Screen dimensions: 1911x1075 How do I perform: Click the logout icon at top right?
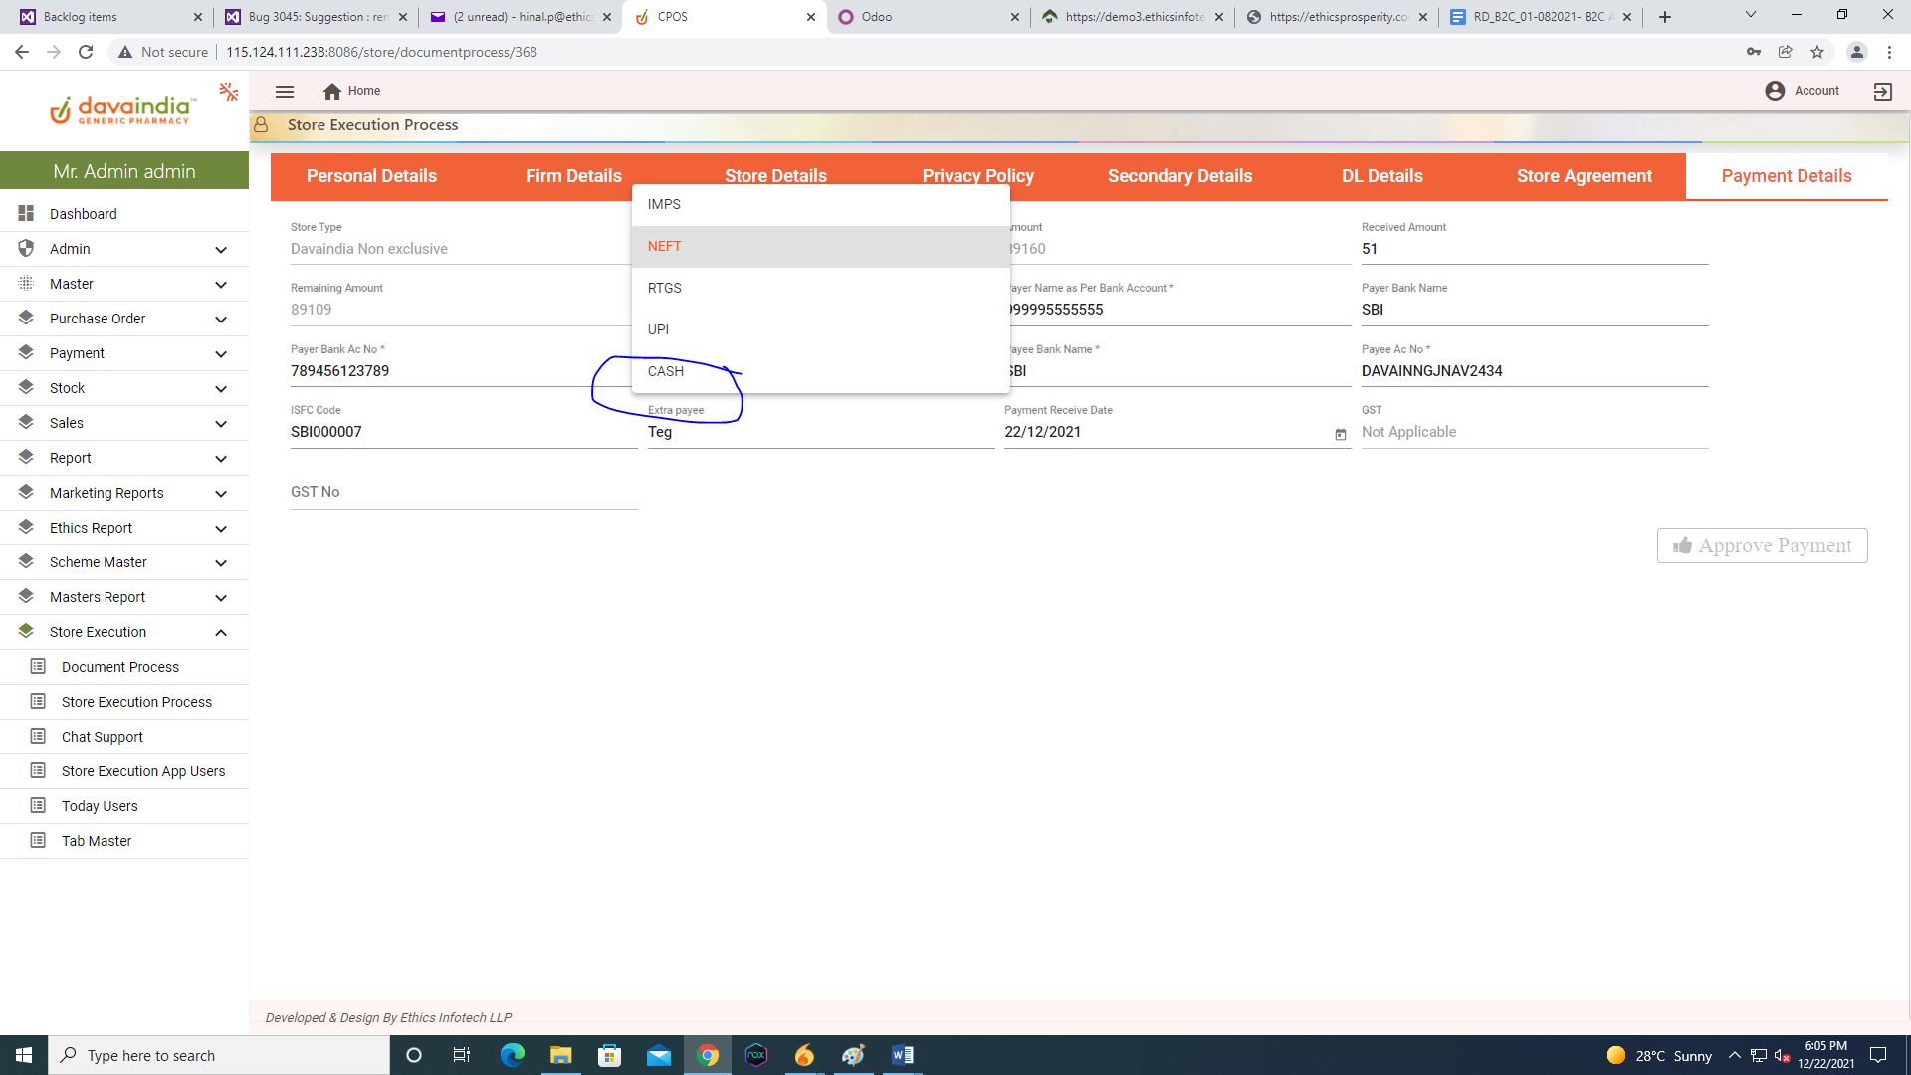click(x=1882, y=91)
